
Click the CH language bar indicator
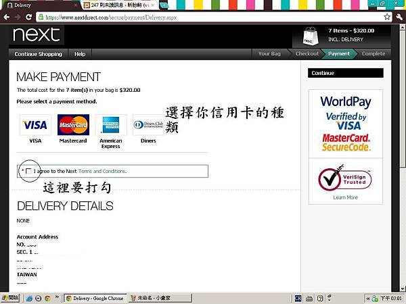pos(298,299)
